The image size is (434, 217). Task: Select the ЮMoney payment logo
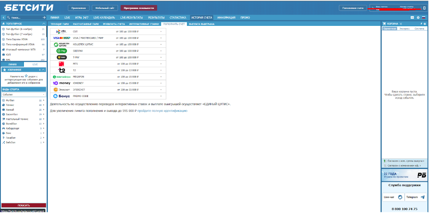[x=62, y=83]
